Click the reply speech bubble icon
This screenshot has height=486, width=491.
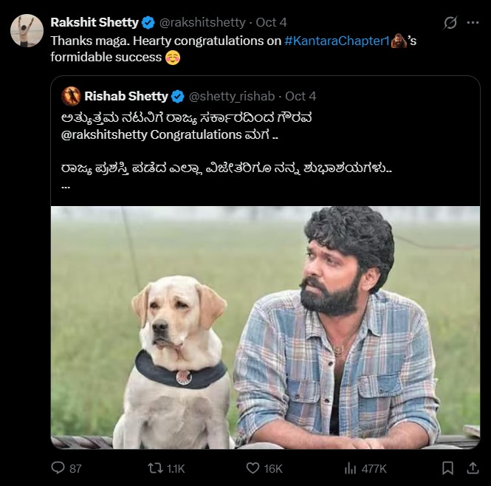[58, 468]
